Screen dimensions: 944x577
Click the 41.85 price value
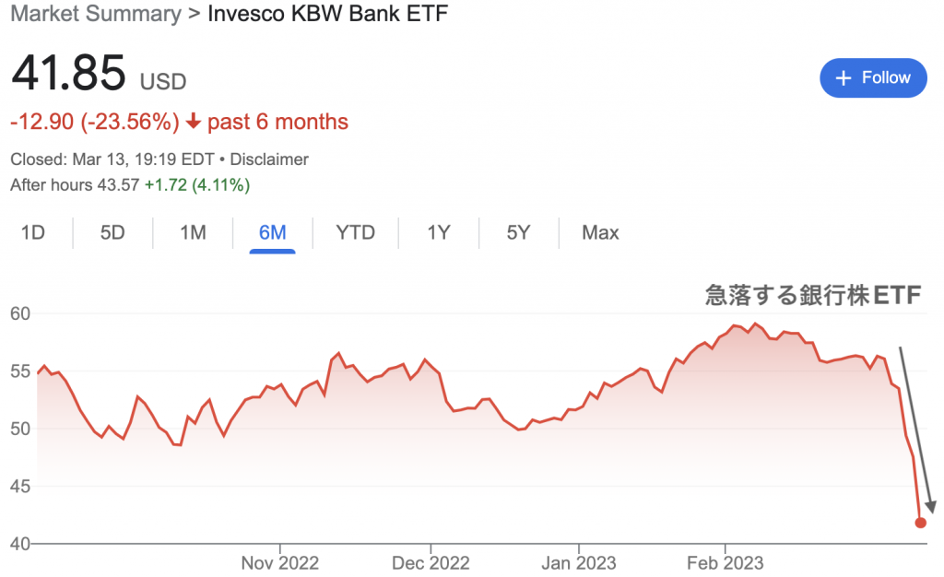tap(68, 73)
